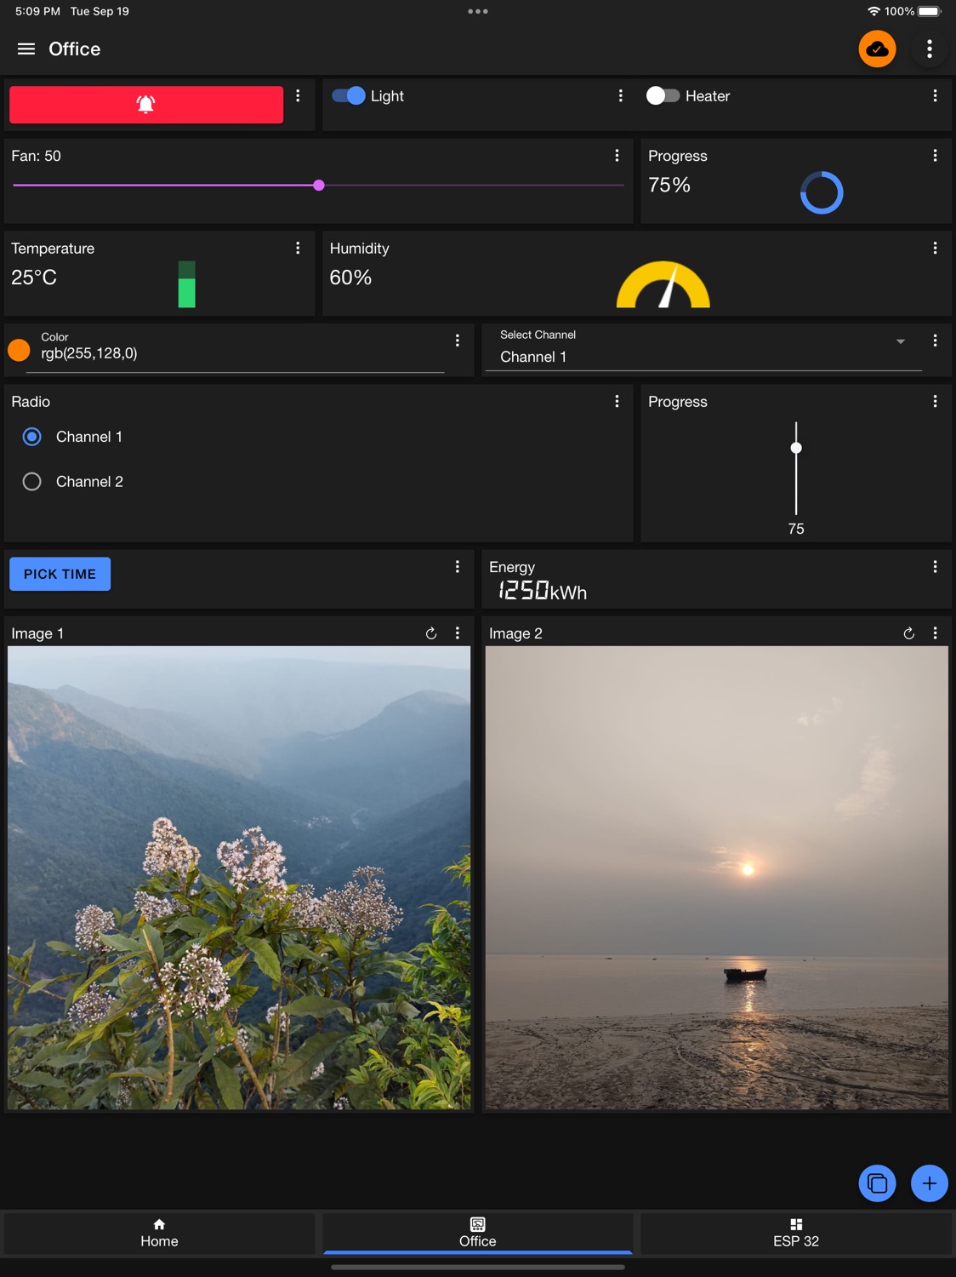This screenshot has width=956, height=1277.
Task: Open options for the alarm bell widget
Action: pyautogui.click(x=298, y=96)
